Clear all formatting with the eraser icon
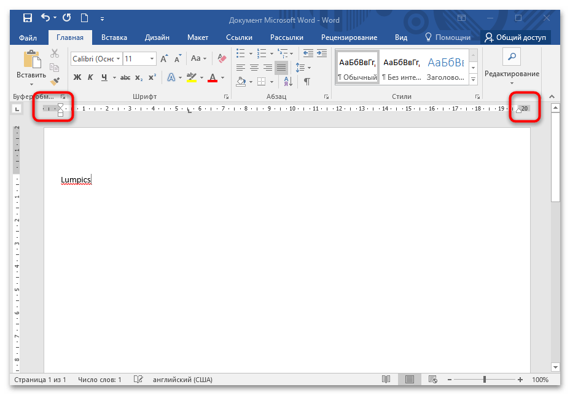 [x=222, y=58]
